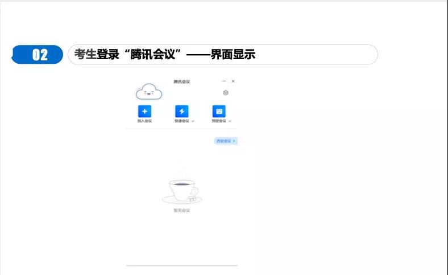Start a meeting with the lightning icon
448x275 pixels.
pos(182,111)
